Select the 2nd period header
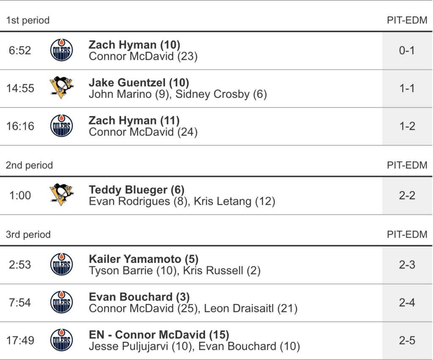This screenshot has height=360, width=433. tap(29, 165)
